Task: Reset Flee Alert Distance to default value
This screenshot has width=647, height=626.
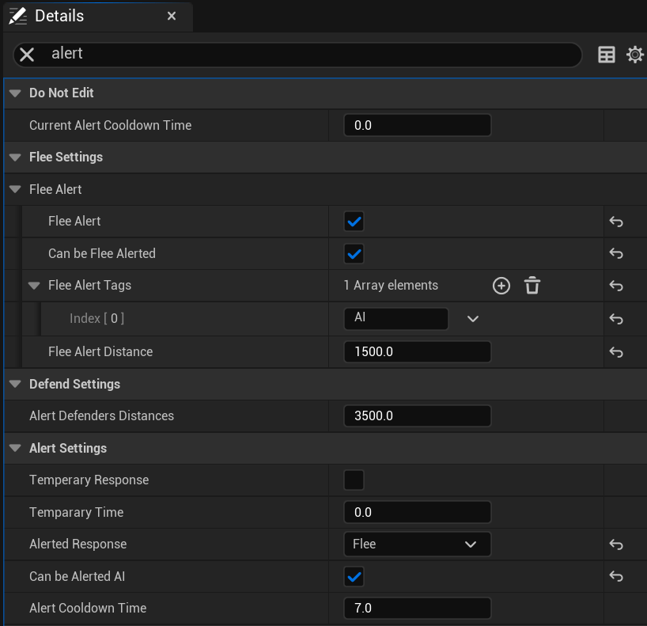Action: click(616, 352)
